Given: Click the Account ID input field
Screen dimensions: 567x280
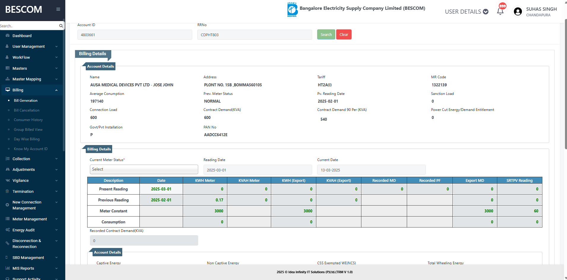Looking at the screenshot, I should tap(135, 35).
